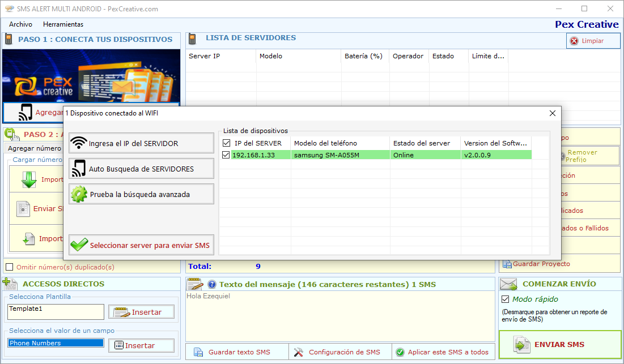624x364 pixels.
Task: Click Prueba la búsqueda avanzada button
Action: pos(141,194)
